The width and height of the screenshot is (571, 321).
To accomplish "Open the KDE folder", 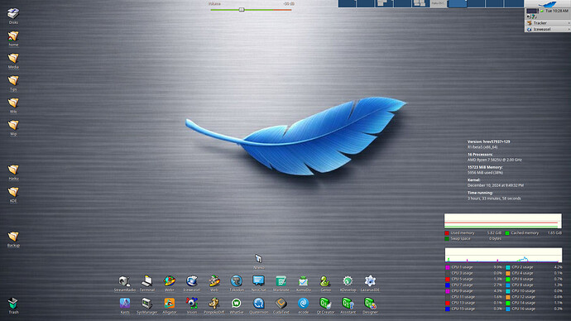I will 13,192.
